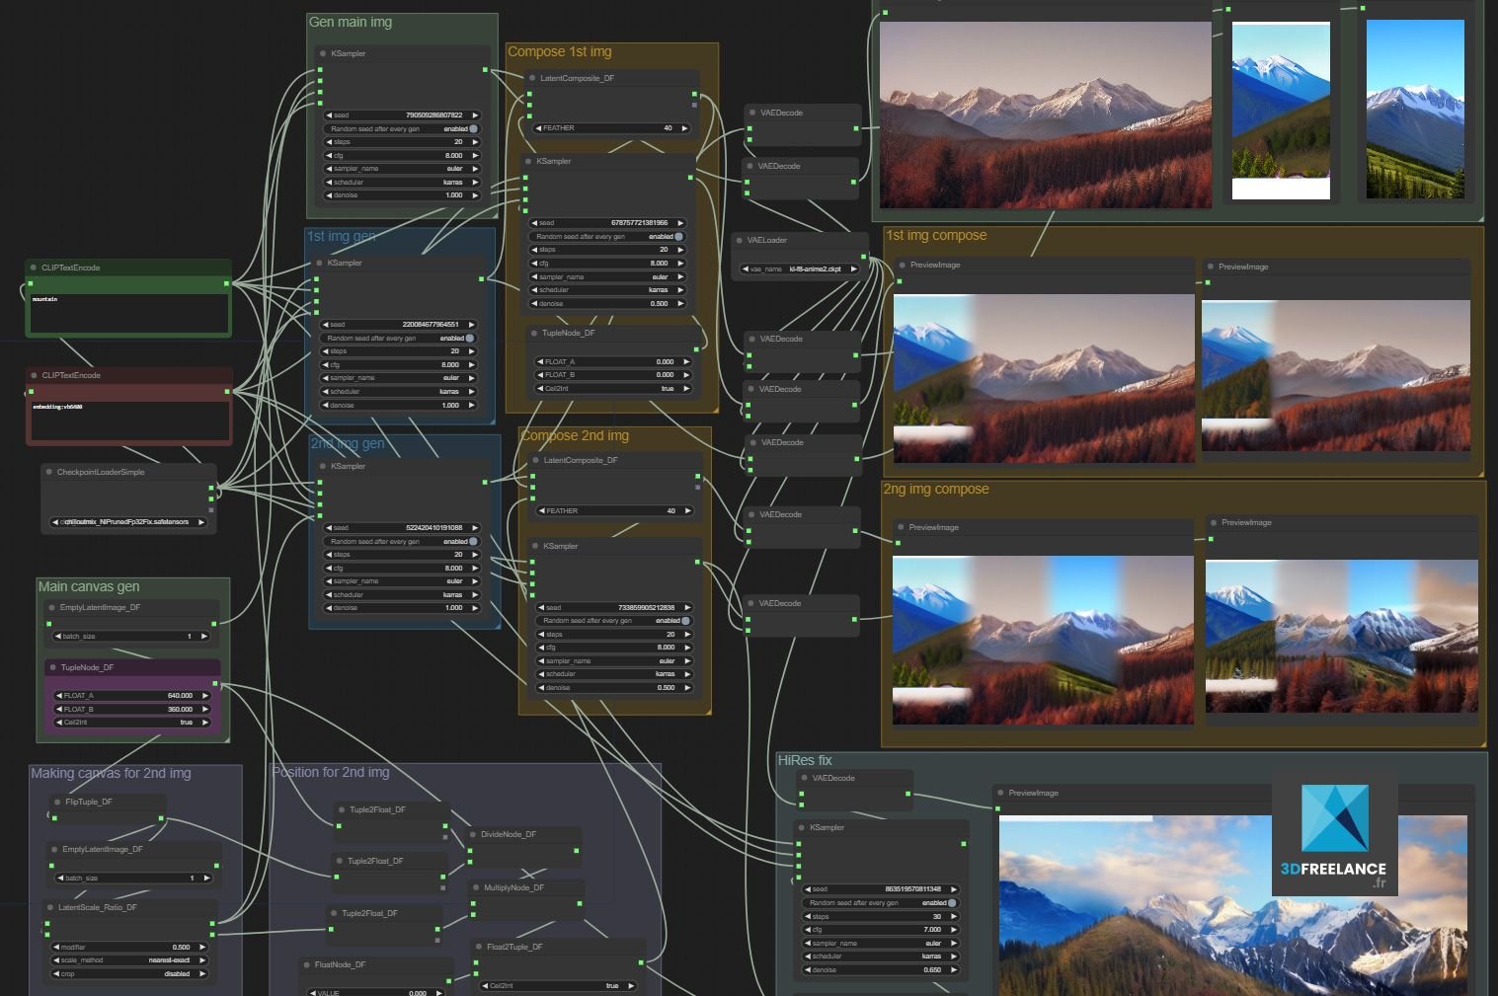Click collapse dot of DivideNode_DF node
Viewport: 1498px width, 996px height.
(473, 834)
